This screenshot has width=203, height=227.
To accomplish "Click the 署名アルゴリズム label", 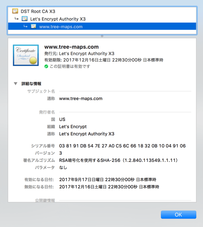I will (x=39, y=160).
